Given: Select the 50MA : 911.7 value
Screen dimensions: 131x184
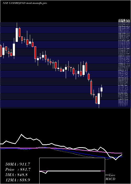Looking at the screenshot, I should pyautogui.click(x=18, y=164).
